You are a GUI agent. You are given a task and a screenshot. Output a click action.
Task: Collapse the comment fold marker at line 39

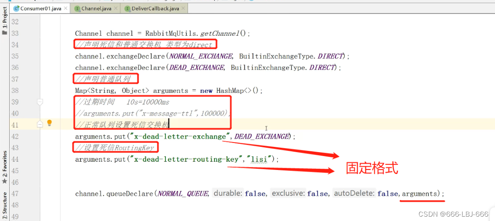40,102
